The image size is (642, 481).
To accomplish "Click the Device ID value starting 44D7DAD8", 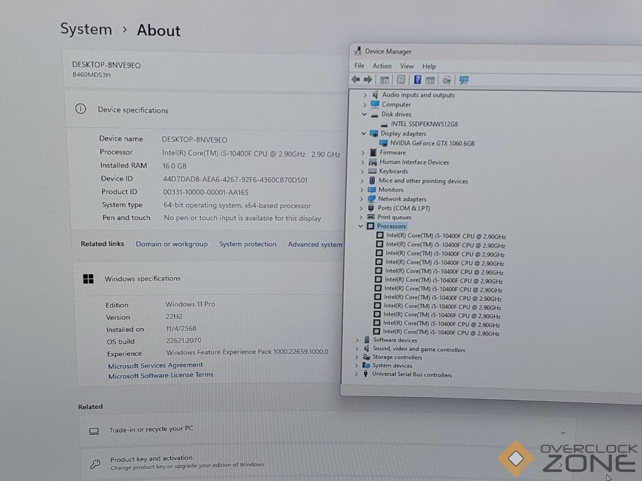I will pos(235,180).
